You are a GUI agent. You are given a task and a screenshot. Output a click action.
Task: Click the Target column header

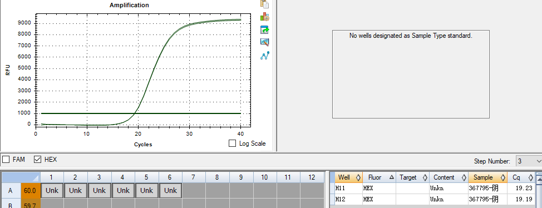coord(413,177)
